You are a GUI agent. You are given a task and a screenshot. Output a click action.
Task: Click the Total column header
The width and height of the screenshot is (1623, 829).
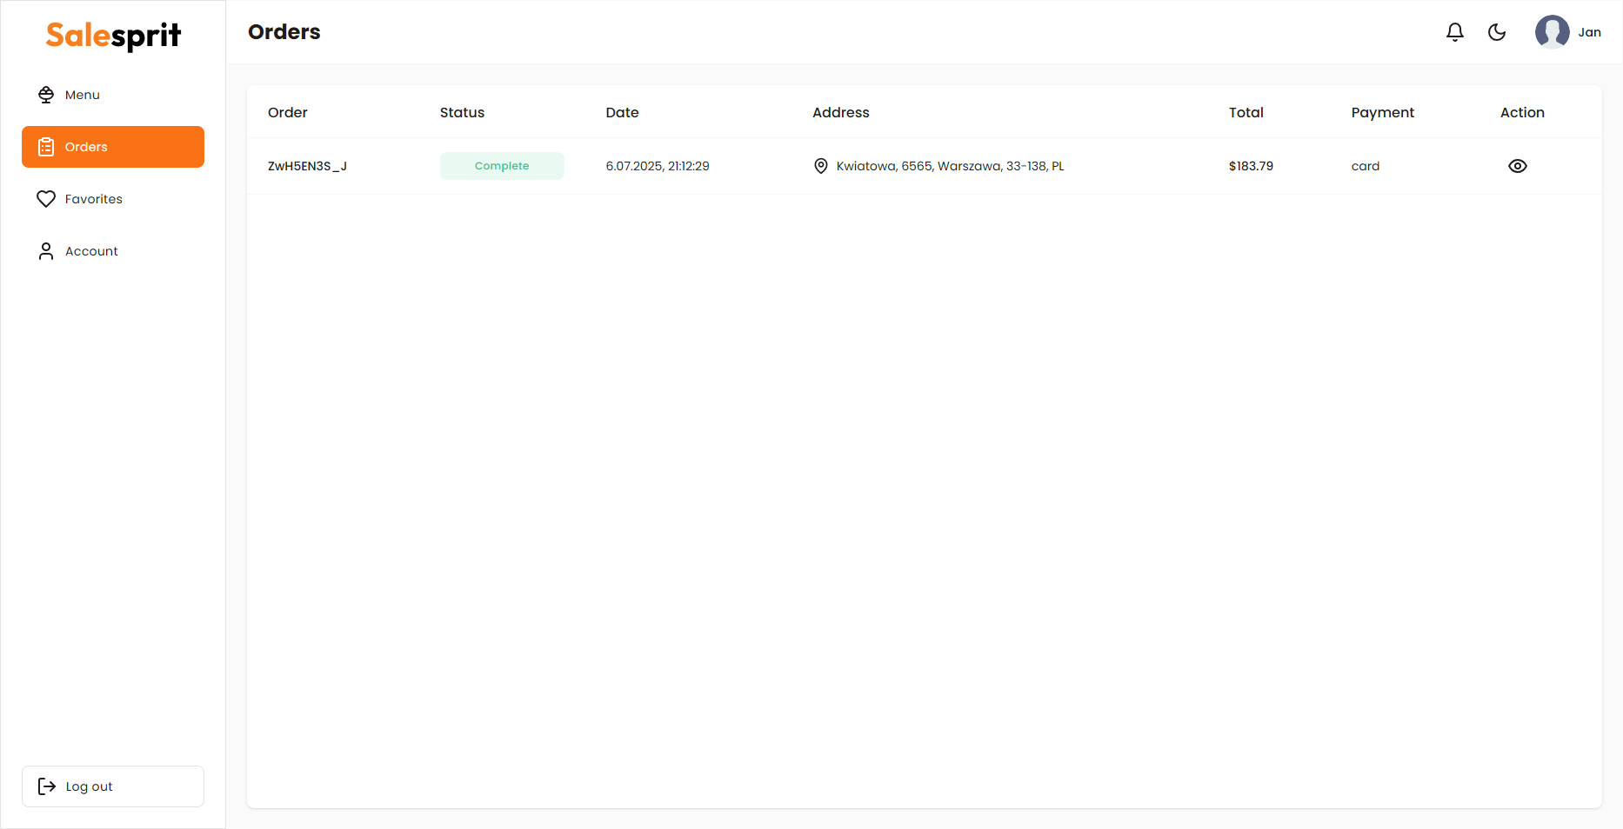pyautogui.click(x=1246, y=112)
